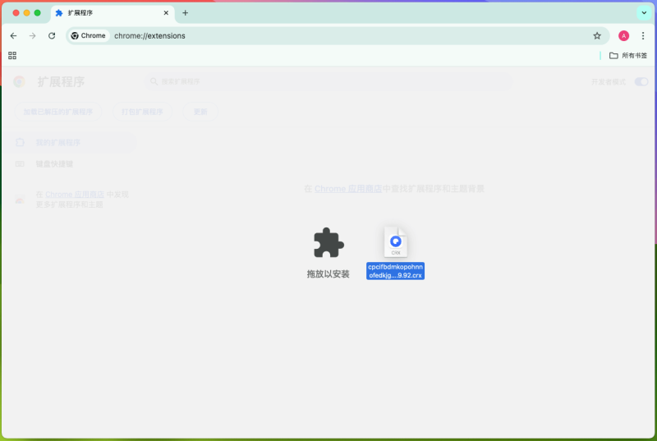Focus the 搜索扩展程序 search field
The width and height of the screenshot is (657, 441).
(328, 81)
